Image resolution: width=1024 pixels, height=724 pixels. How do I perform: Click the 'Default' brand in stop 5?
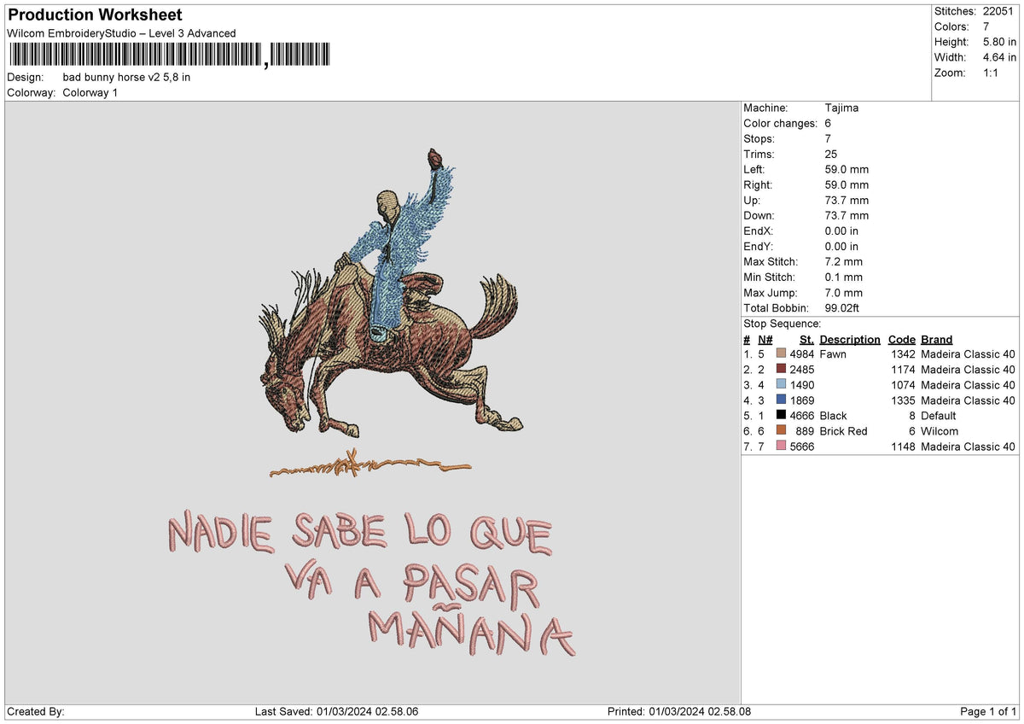pyautogui.click(x=939, y=416)
